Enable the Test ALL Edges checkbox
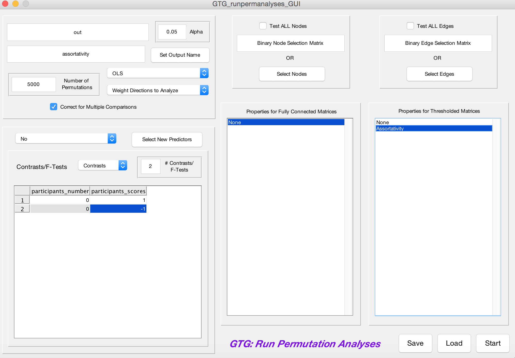 (410, 26)
